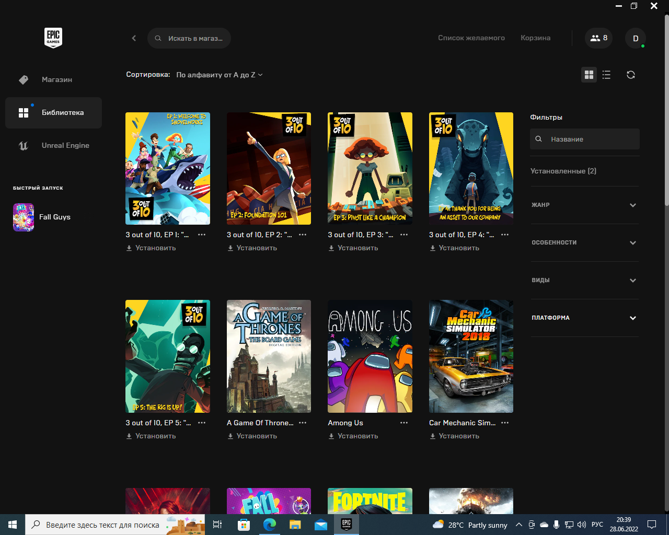Expand the ВИДЫ filter

[x=584, y=280]
